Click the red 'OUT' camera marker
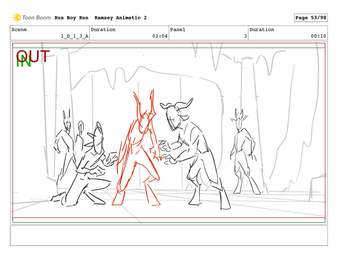This screenshot has height=261, width=338. click(33, 56)
